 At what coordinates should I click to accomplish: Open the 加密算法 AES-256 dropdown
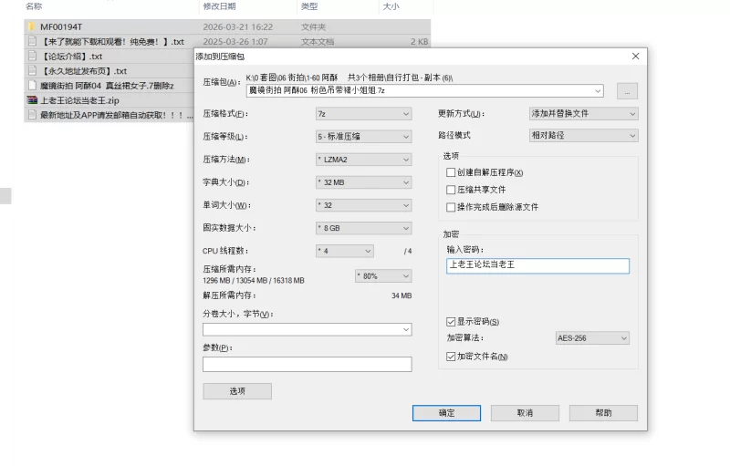click(x=592, y=338)
